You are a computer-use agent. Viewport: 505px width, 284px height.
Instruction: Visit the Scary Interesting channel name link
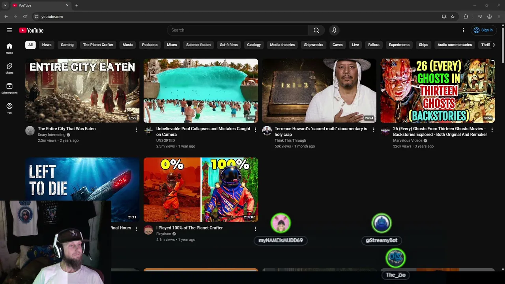(52, 135)
